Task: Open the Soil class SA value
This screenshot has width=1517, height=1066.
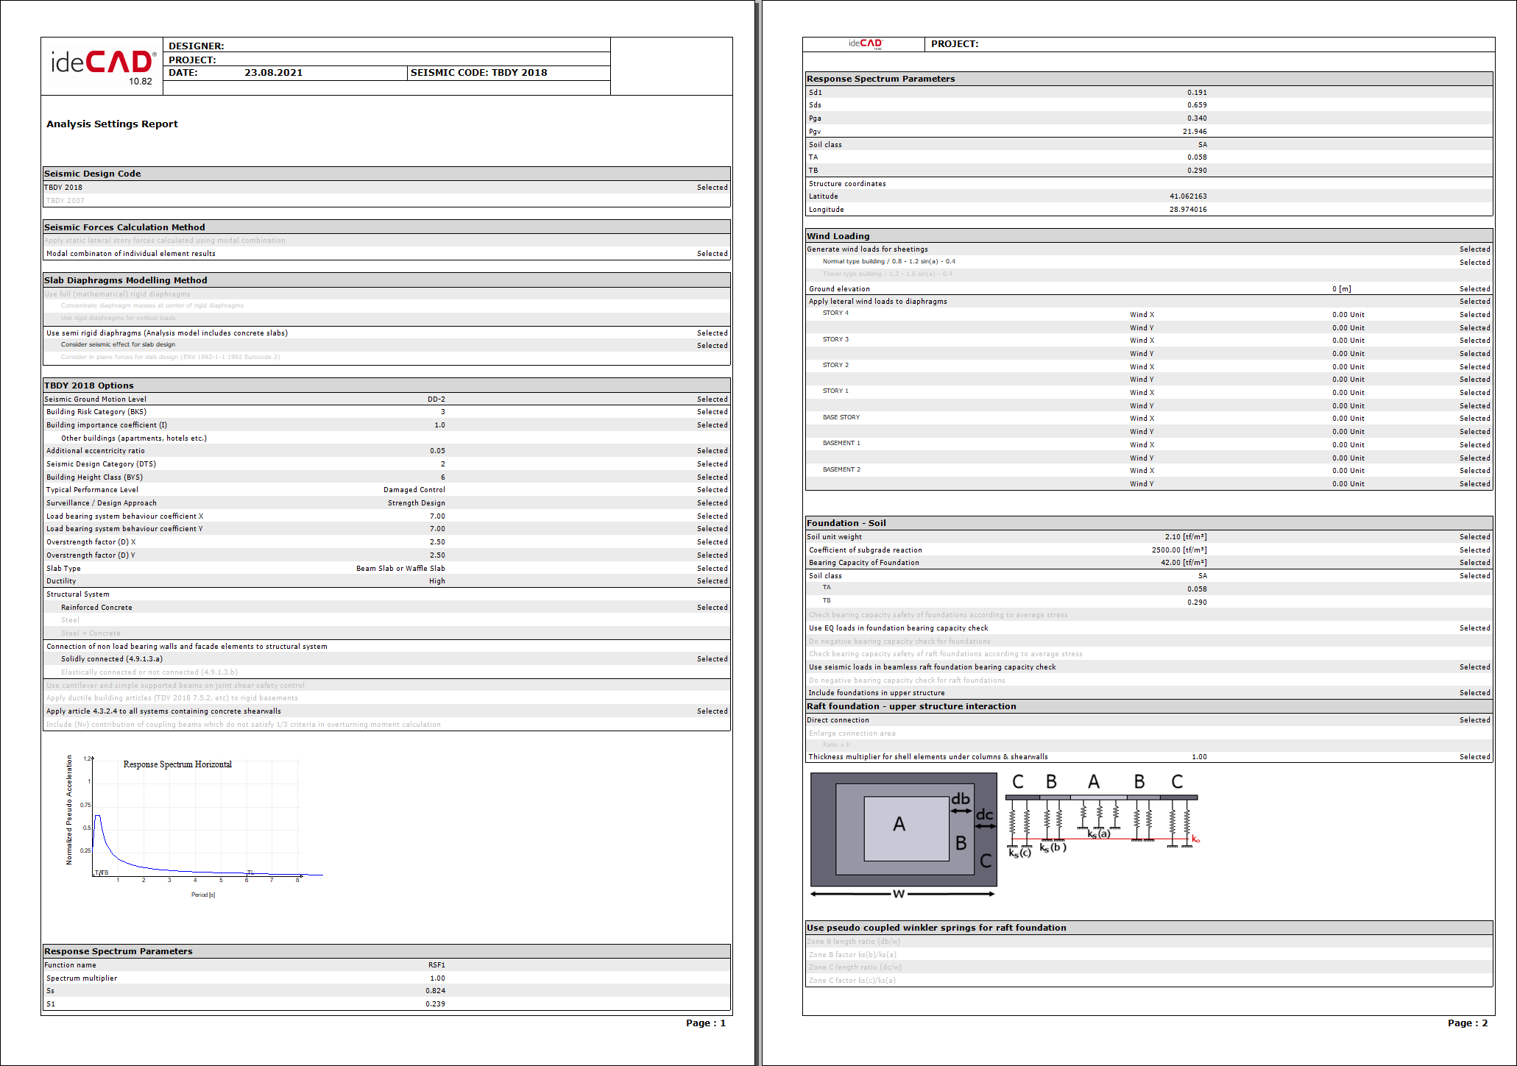Action: coord(1203,144)
